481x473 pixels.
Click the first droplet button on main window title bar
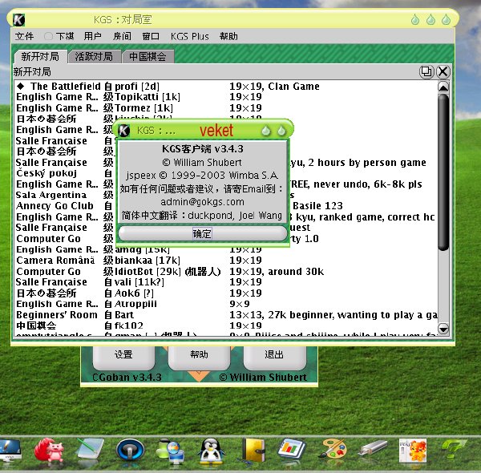pos(415,19)
